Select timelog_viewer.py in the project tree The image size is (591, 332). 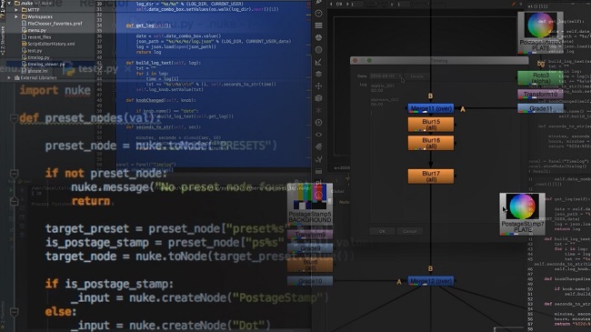pyautogui.click(x=46, y=65)
